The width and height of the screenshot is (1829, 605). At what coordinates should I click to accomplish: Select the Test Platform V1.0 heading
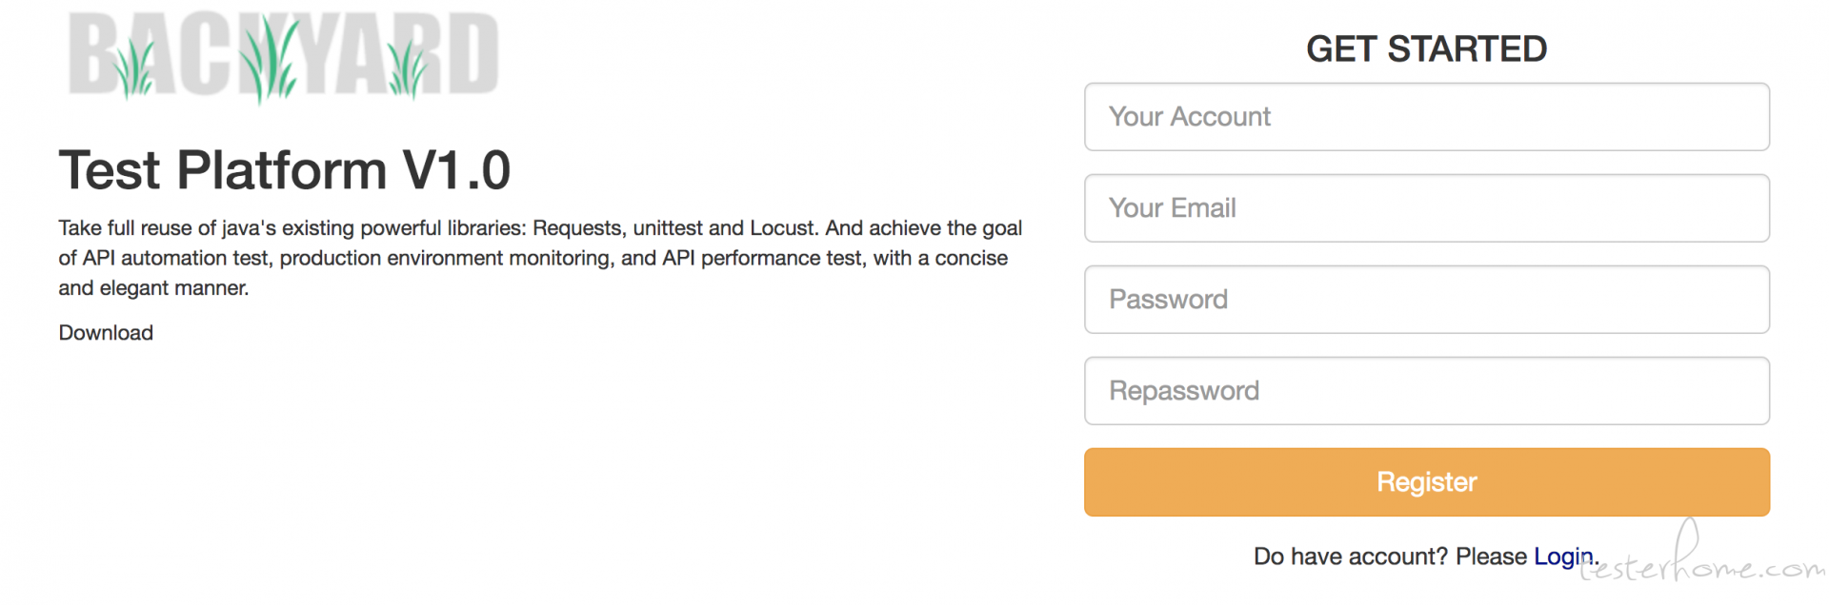[x=285, y=170]
